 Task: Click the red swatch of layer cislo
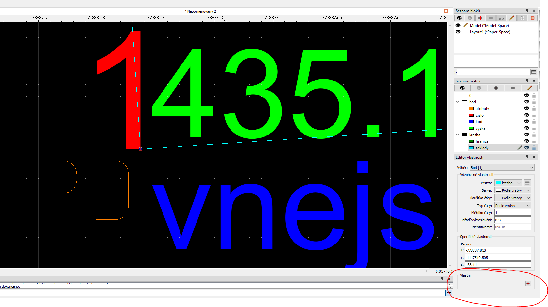pyautogui.click(x=471, y=115)
